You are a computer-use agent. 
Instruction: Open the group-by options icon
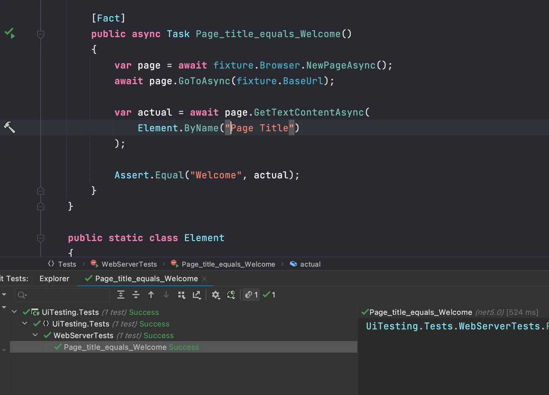point(182,295)
